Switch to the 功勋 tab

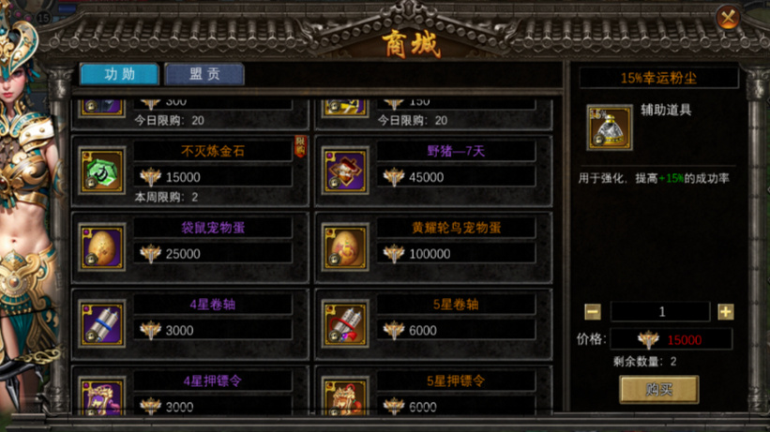pyautogui.click(x=119, y=74)
